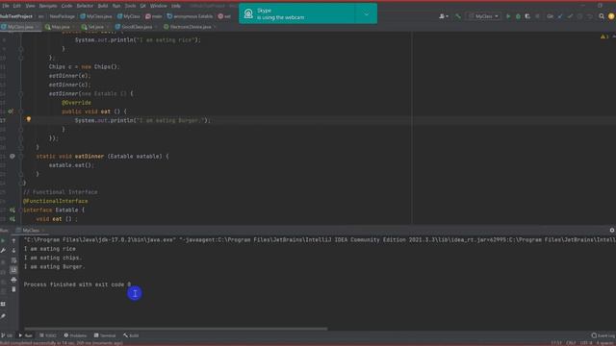Screen dimensions: 616x346
Task: Start Debug with the bug icon
Action: click(518, 16)
